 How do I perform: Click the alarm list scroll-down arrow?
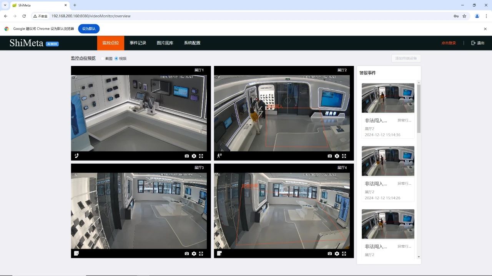(x=419, y=257)
